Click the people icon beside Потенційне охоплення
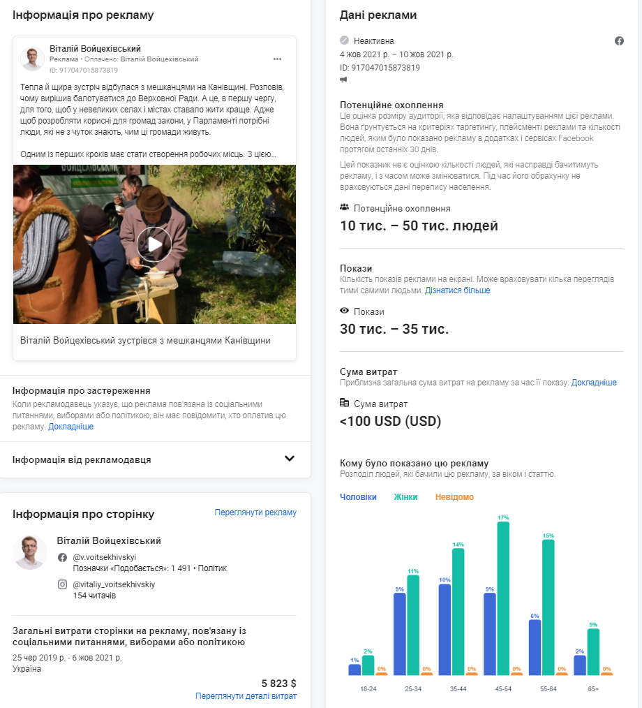The height and width of the screenshot is (708, 642). point(344,207)
